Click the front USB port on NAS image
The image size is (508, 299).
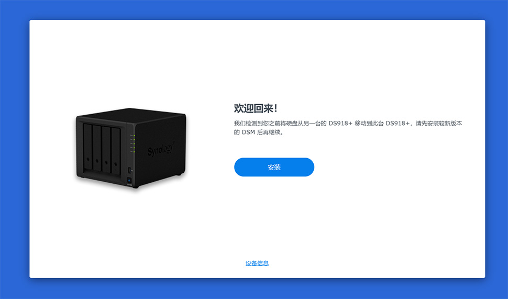click(129, 170)
